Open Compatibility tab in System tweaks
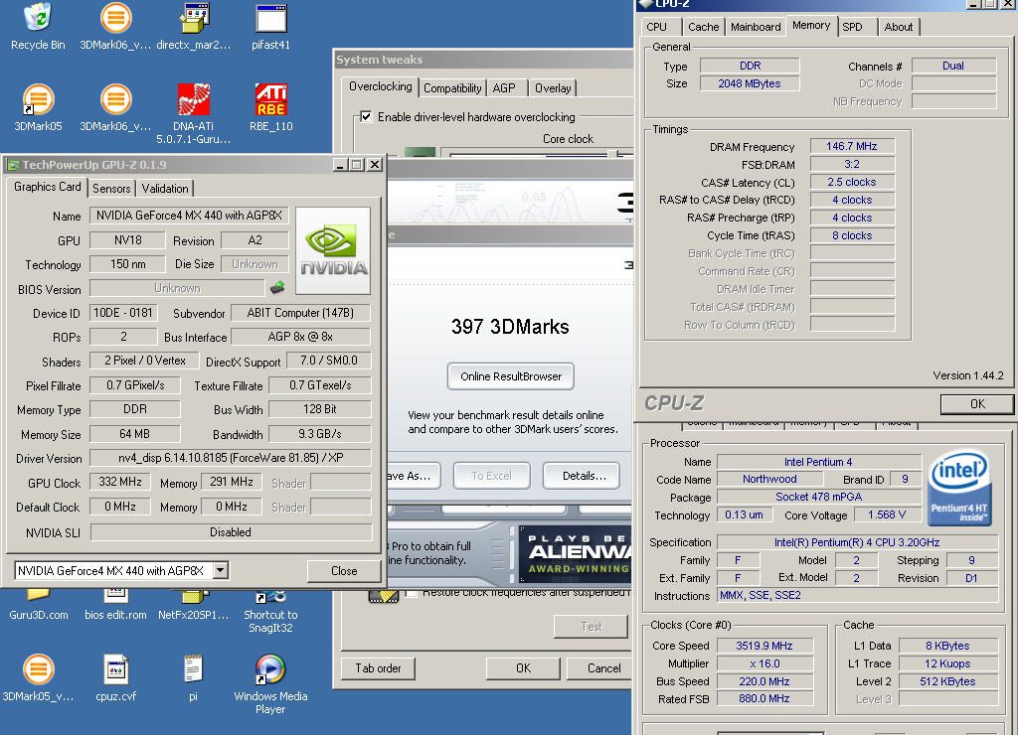1018x735 pixels. coord(452,88)
